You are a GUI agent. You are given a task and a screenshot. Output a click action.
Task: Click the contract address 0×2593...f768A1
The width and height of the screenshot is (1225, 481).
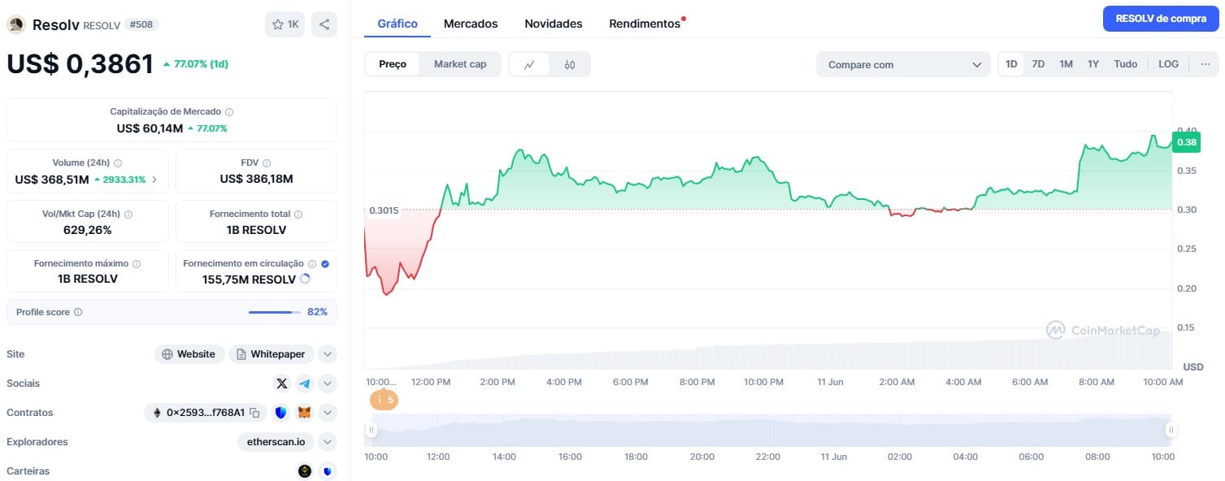[205, 413]
